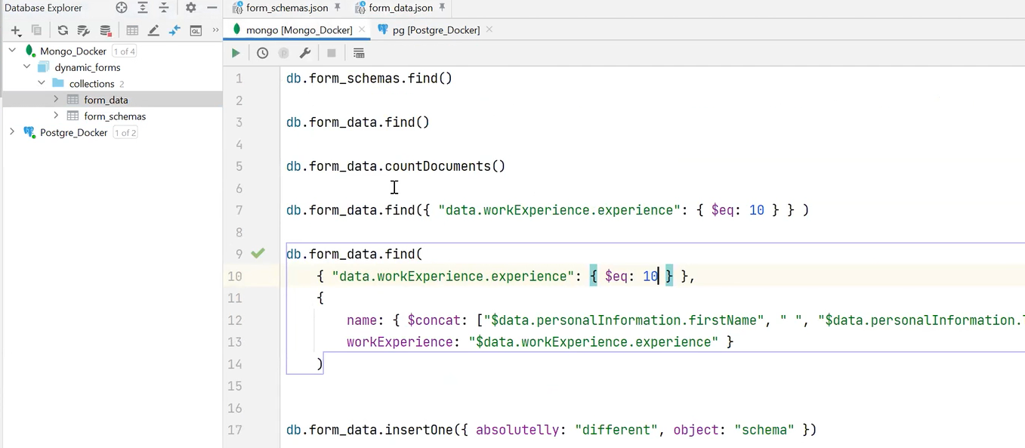Collapse the collections folder

[42, 83]
